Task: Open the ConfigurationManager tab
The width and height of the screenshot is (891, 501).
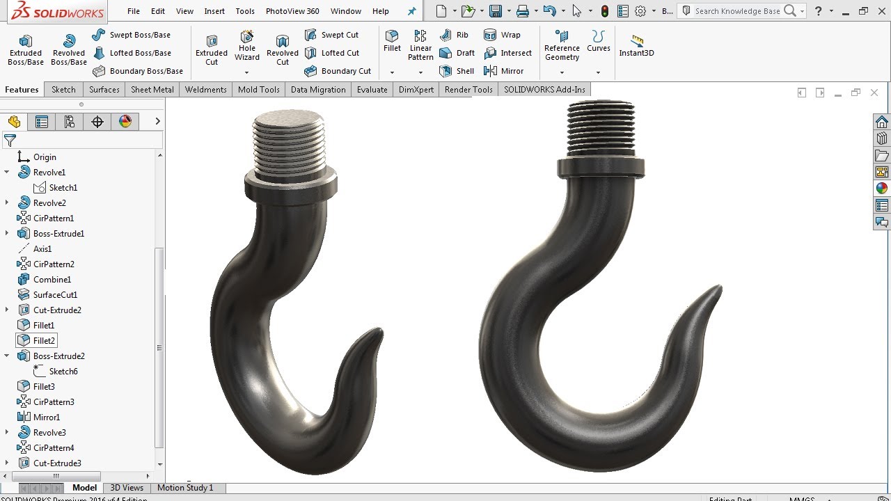Action: 70,122
